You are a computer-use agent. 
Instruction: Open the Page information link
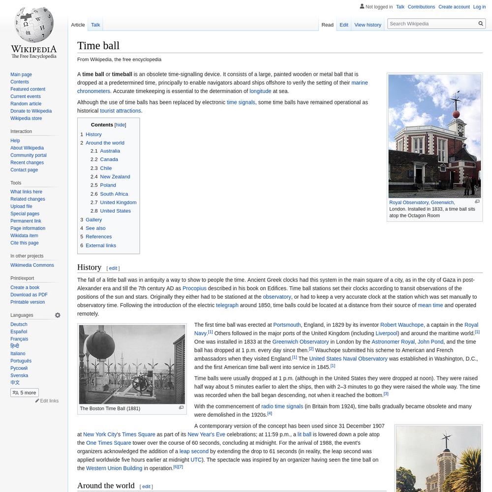pyautogui.click(x=28, y=228)
